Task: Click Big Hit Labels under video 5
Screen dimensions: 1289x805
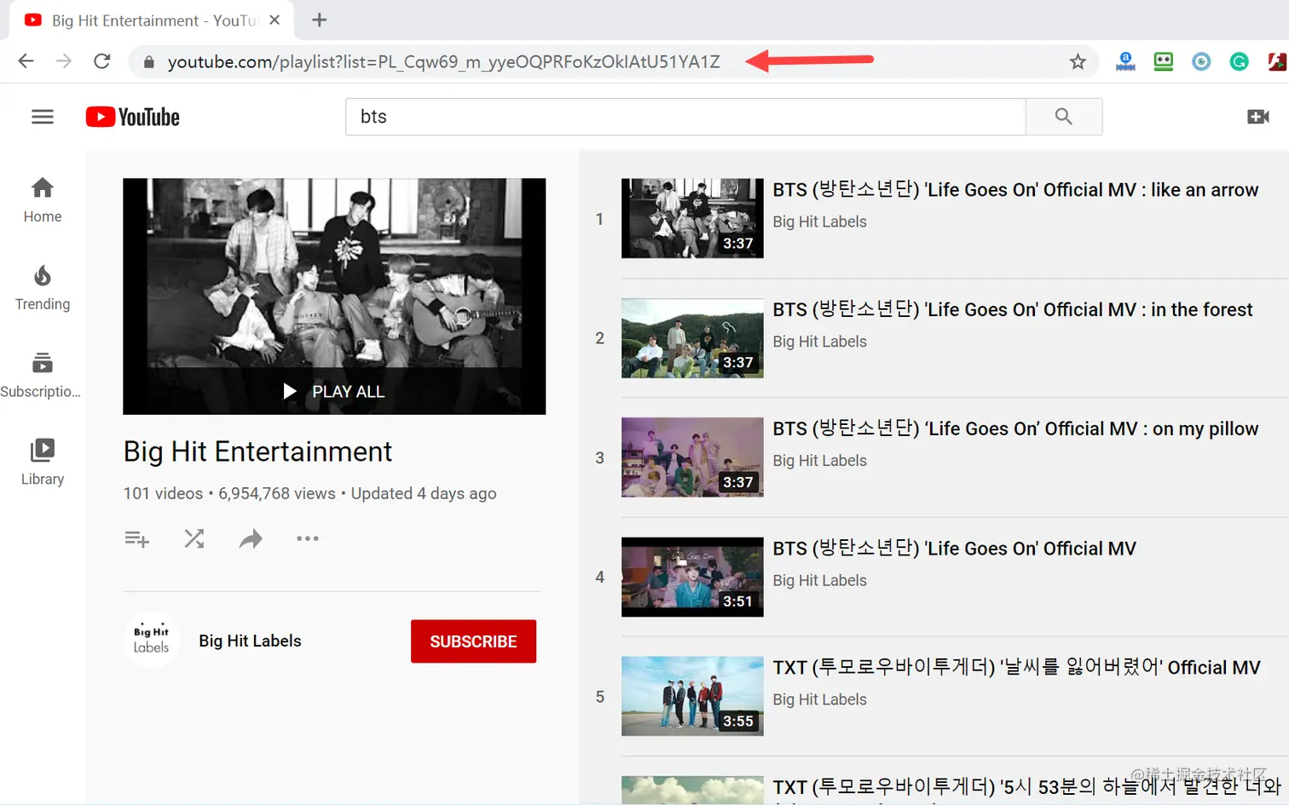Action: 819,699
